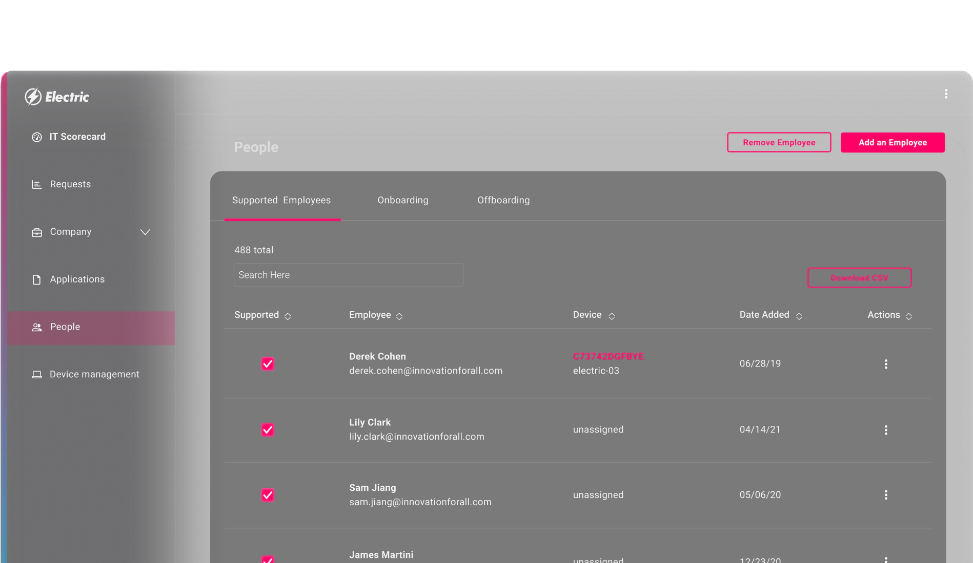Image resolution: width=973 pixels, height=563 pixels.
Task: Select People in the sidebar
Action: click(x=91, y=328)
